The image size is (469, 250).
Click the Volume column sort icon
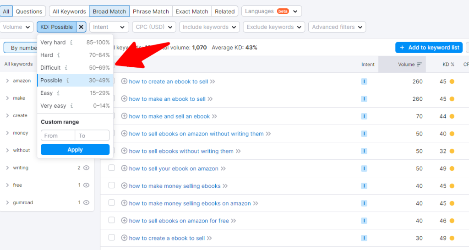pos(420,64)
